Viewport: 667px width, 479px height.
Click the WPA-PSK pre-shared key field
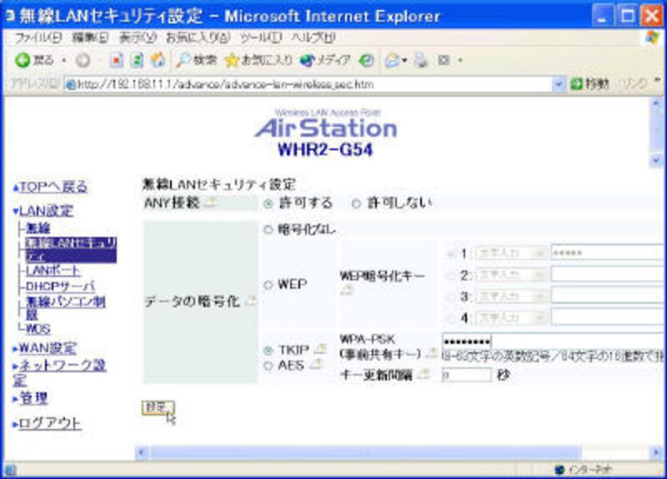[553, 341]
